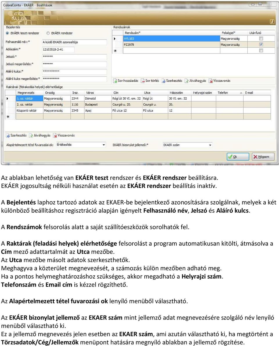The width and height of the screenshot is (279, 346).
Task: Click the Aláíró kulcs field
Action: [x=74, y=71]
